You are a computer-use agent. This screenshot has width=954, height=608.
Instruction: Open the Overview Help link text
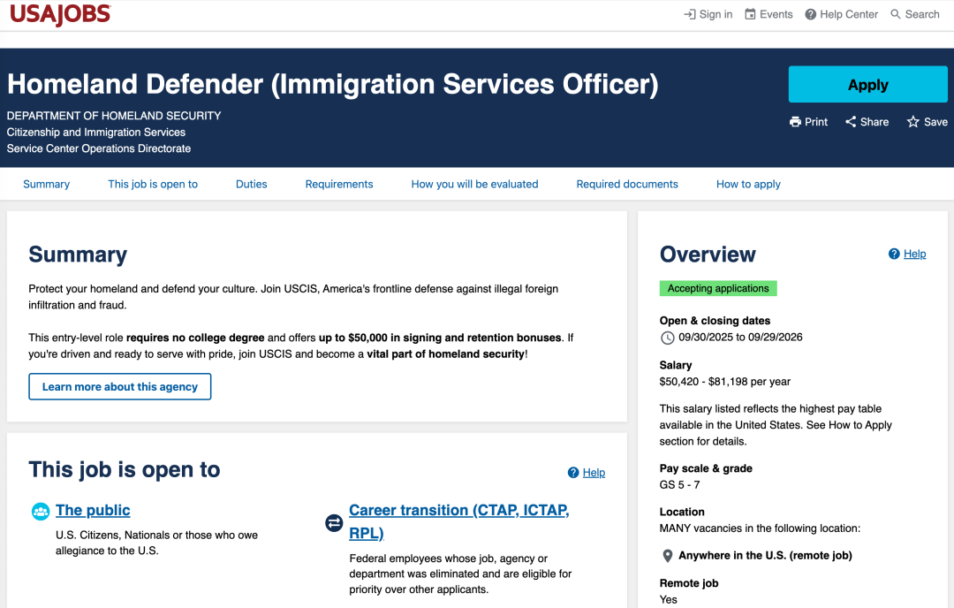point(914,254)
